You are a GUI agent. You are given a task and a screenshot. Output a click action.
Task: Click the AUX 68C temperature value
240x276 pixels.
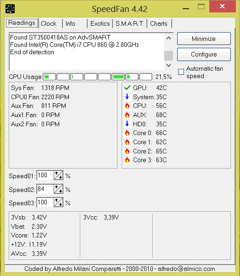coord(162,115)
